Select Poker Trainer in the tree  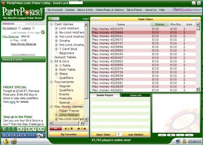coord(69,111)
